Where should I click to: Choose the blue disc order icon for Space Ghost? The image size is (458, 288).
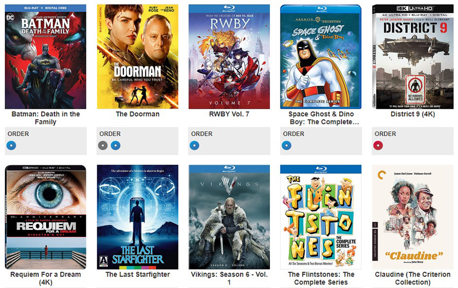point(286,145)
